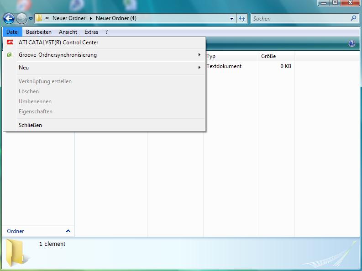
Task: Click into the Suchen search field
Action: (x=299, y=19)
